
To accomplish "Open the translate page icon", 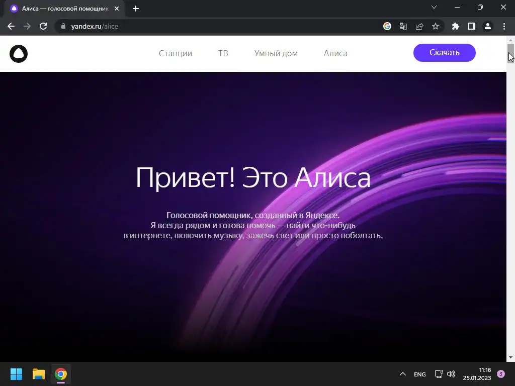I will pos(403,26).
